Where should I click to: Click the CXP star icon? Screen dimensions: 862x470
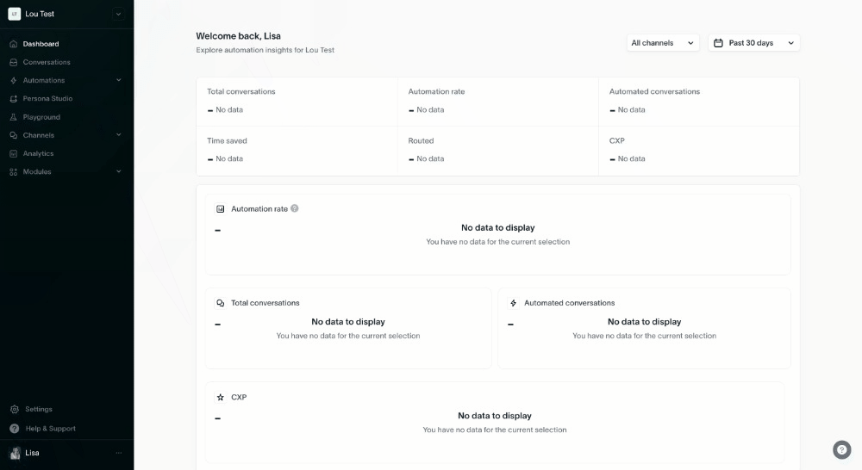click(x=221, y=397)
